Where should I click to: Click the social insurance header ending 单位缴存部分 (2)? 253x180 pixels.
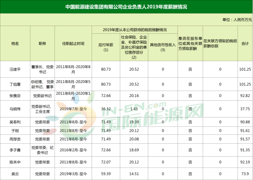point(134,47)
